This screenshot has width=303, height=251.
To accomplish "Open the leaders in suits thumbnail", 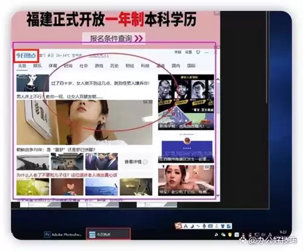I will [x=102, y=161].
